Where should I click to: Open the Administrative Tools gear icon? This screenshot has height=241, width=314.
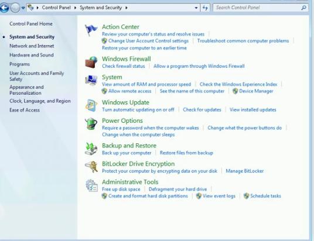91,185
